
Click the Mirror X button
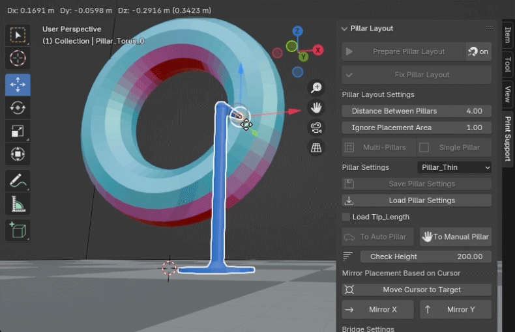(x=377, y=309)
